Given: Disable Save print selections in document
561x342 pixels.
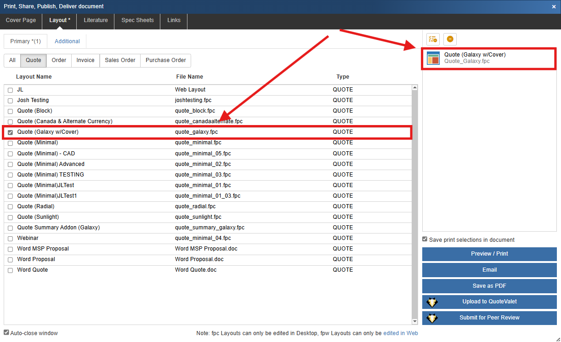Looking at the screenshot, I should 425,239.
